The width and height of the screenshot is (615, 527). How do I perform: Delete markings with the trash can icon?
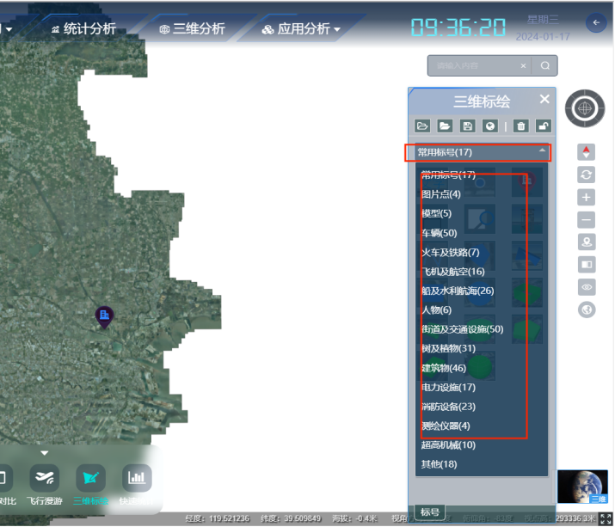click(521, 126)
